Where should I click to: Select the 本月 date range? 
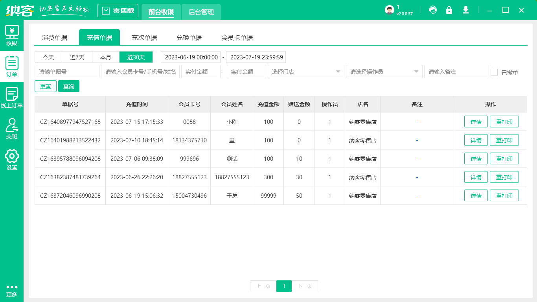pos(106,57)
